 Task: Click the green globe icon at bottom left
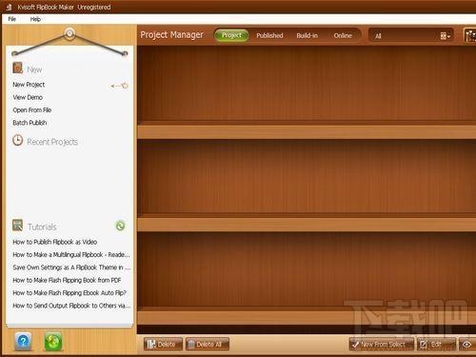coord(53,341)
